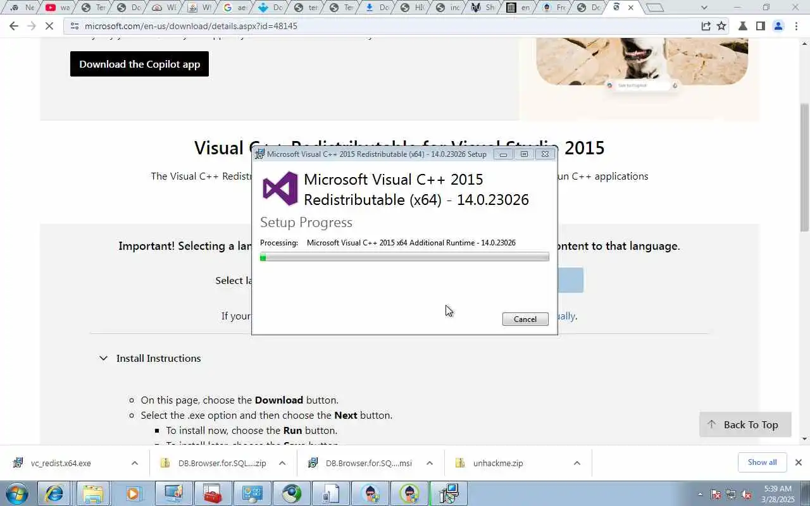Viewport: 810px width, 506px height.
Task: Click the Download the Copilot app button
Action: pos(139,64)
